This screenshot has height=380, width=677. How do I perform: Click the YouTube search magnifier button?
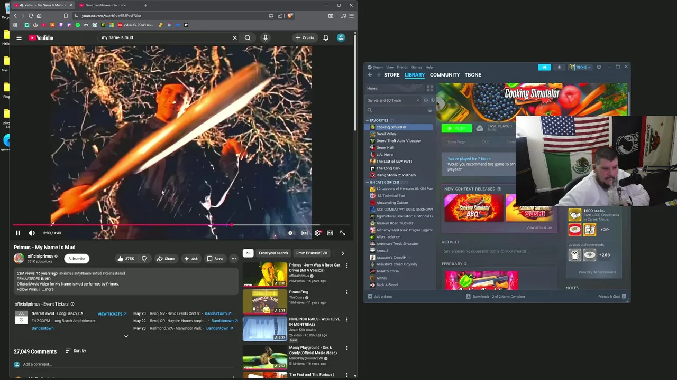248,37
